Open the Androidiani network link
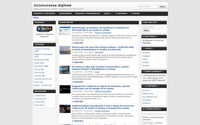 click(x=147, y=100)
